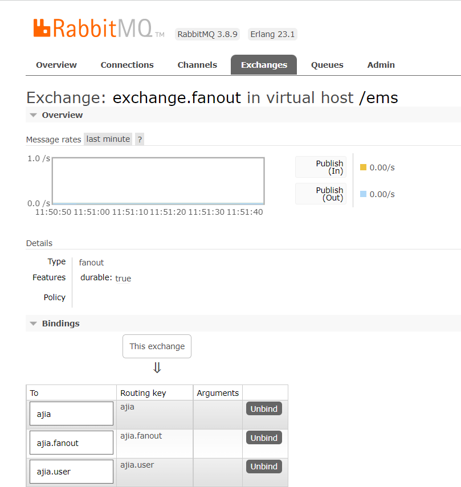Collapse the Bindings section triangle

click(x=34, y=324)
